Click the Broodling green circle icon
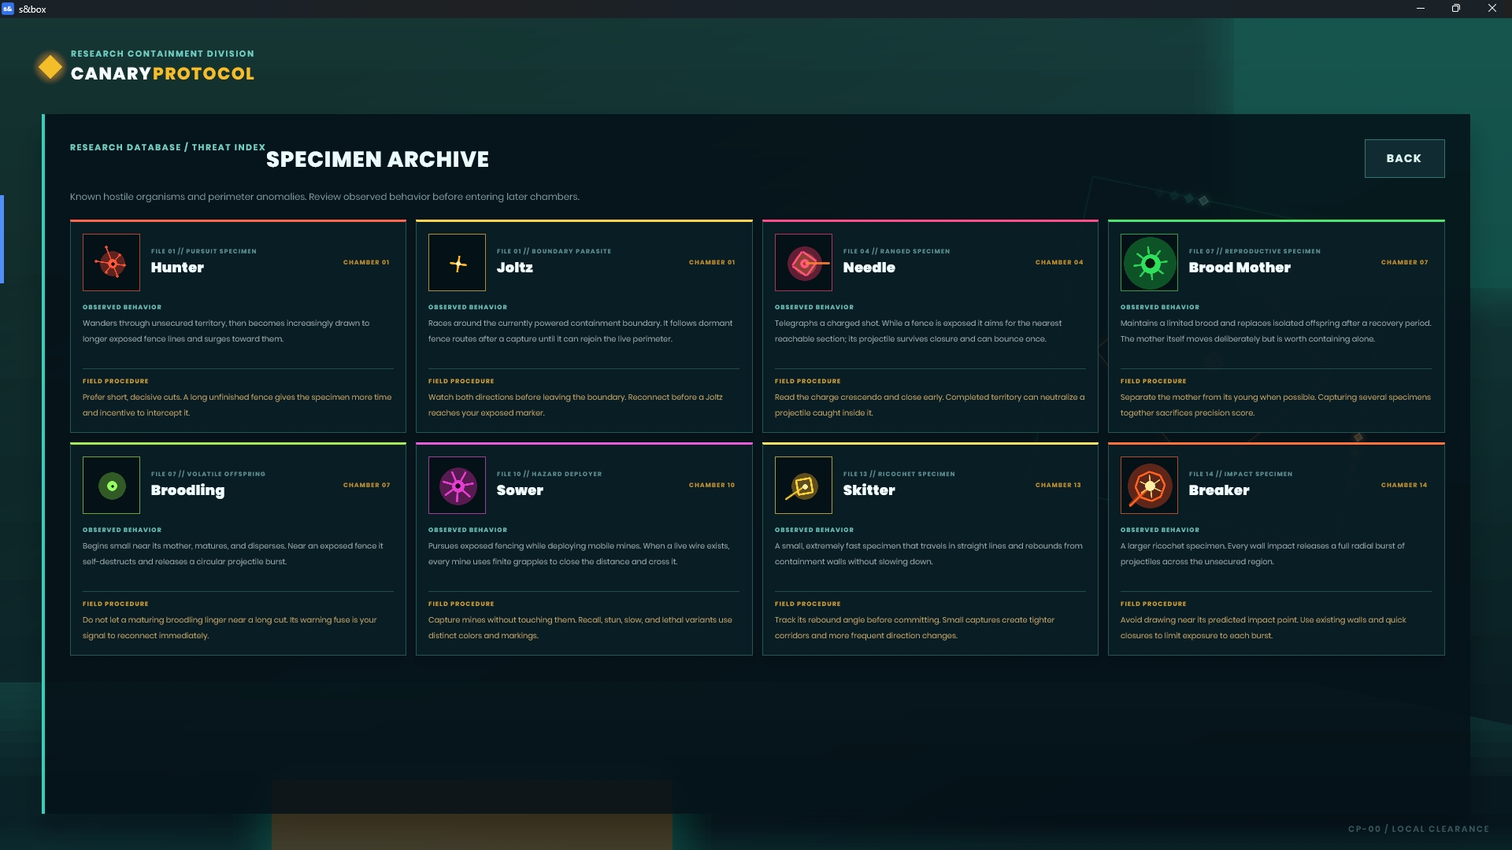This screenshot has height=850, width=1512. pos(111,486)
